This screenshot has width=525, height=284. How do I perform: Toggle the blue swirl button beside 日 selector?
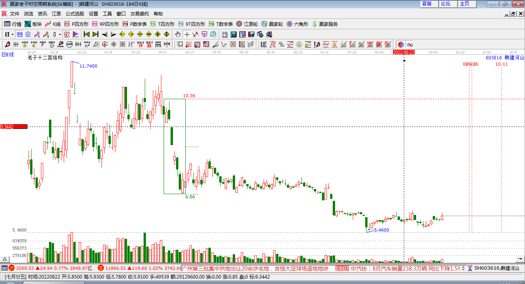pyautogui.click(x=19, y=34)
